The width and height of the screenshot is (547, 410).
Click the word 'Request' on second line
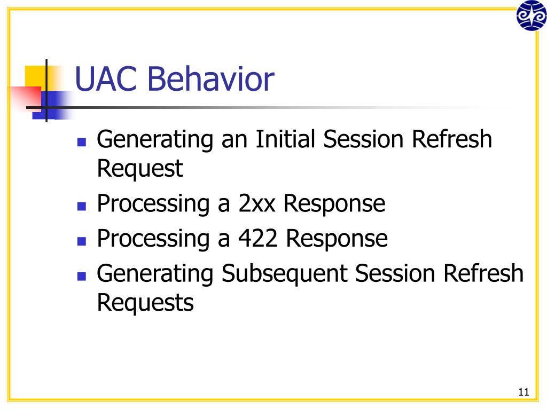(x=140, y=169)
